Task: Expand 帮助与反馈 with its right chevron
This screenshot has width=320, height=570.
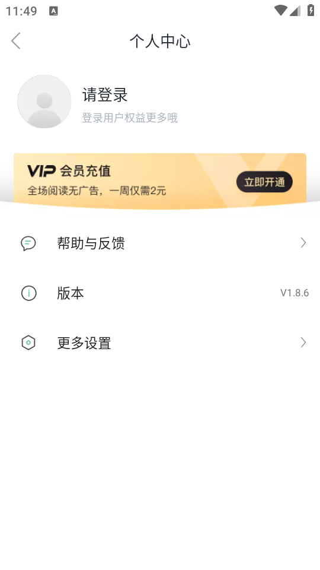Action: pyautogui.click(x=303, y=243)
